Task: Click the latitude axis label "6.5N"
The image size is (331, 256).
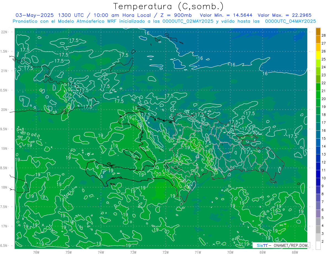Action: point(4,246)
